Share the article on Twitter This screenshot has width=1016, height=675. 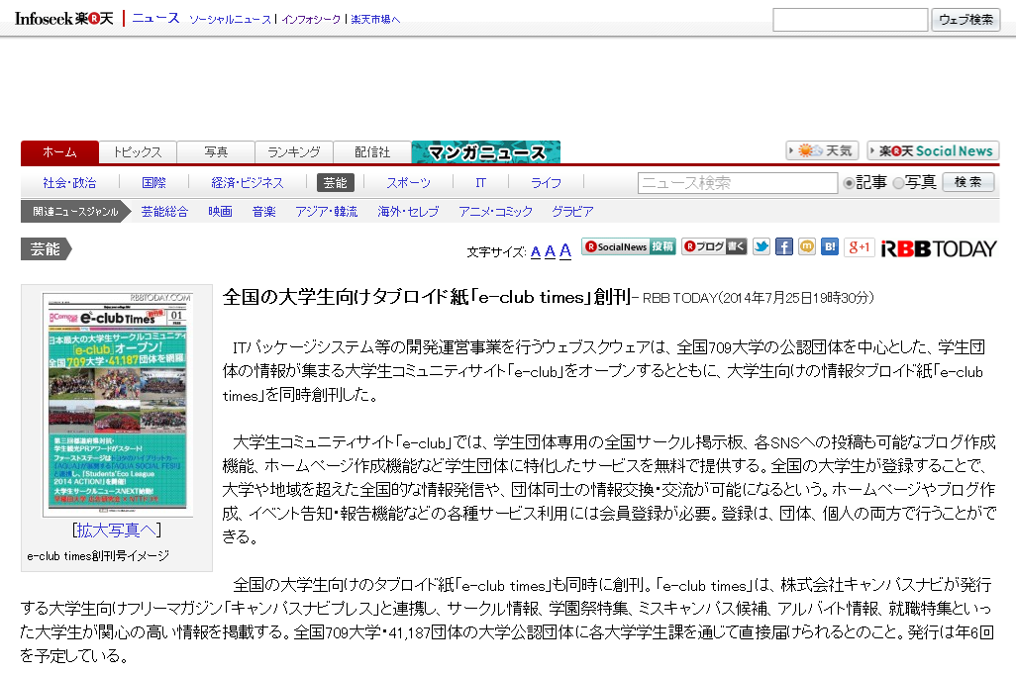click(x=762, y=246)
